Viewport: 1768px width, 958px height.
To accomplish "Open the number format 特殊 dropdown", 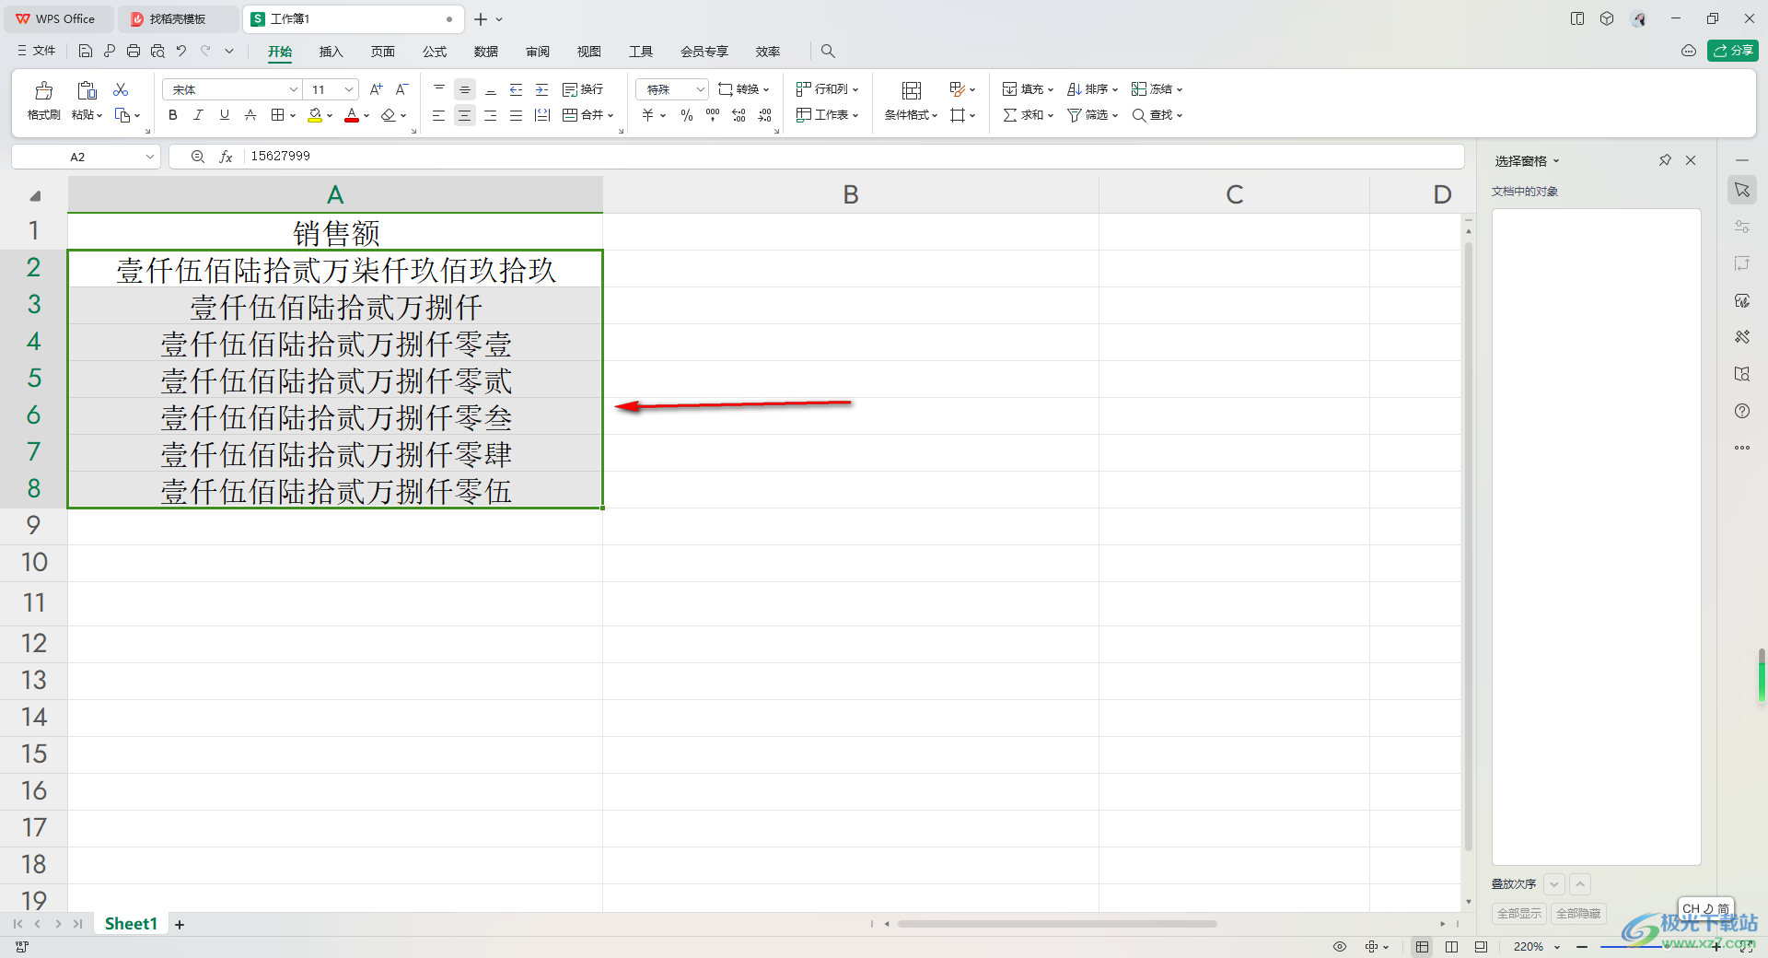I will point(700,89).
